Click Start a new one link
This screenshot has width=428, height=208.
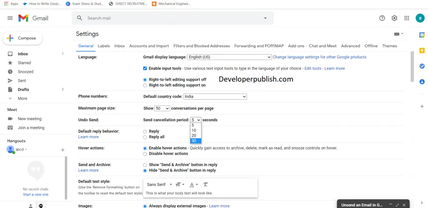[x=36, y=194]
